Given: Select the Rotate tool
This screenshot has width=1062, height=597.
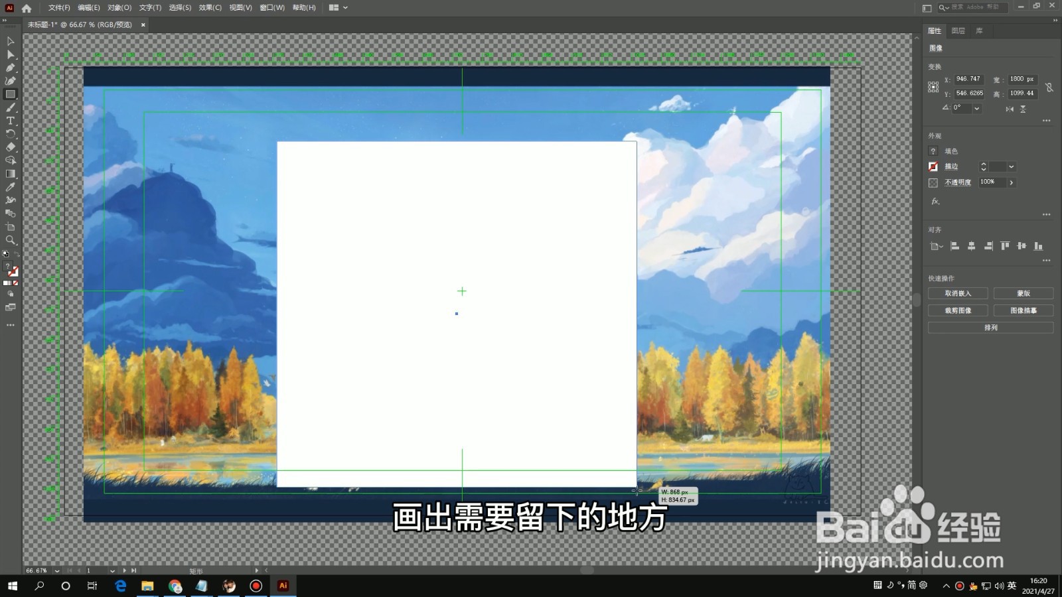Looking at the screenshot, I should pos(11,134).
